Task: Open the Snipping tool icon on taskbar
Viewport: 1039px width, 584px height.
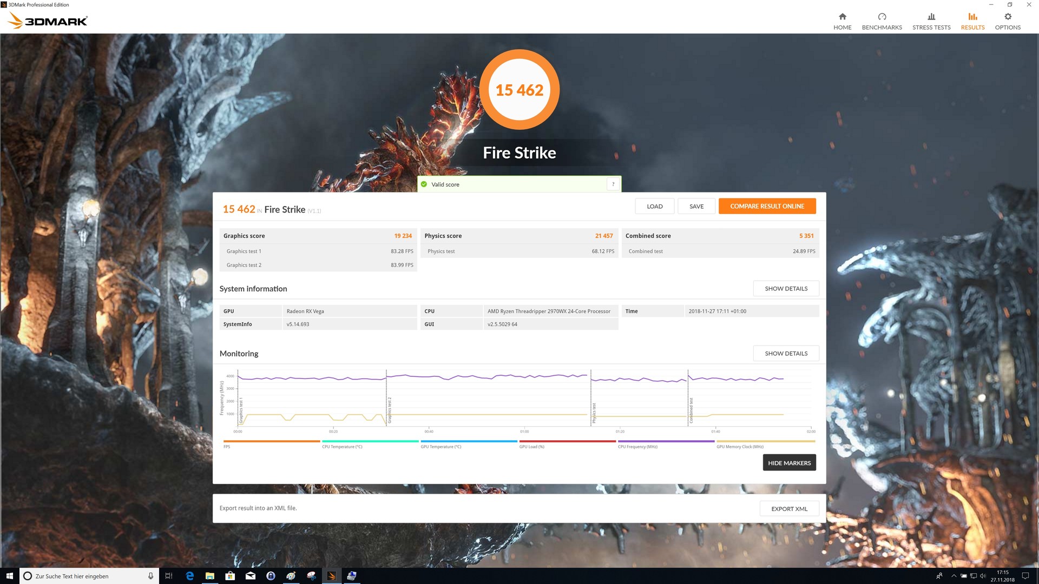Action: (311, 576)
